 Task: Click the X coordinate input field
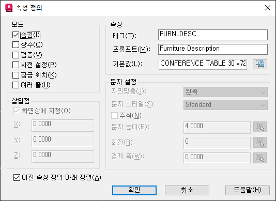point(63,126)
